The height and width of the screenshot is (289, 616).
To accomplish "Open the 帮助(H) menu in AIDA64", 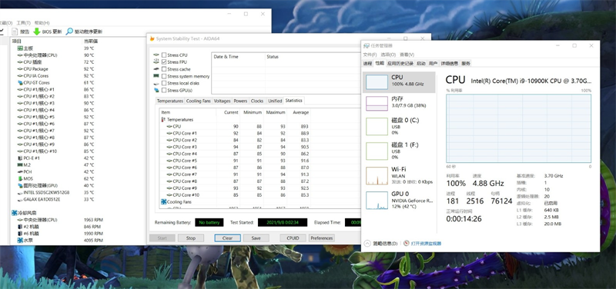I will tap(42, 23).
